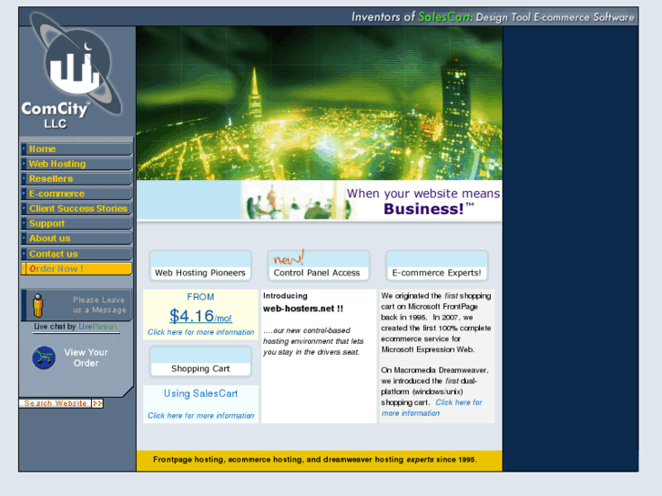The height and width of the screenshot is (496, 662).
Task: Click the Web Hosting Pioneers button
Action: click(200, 266)
